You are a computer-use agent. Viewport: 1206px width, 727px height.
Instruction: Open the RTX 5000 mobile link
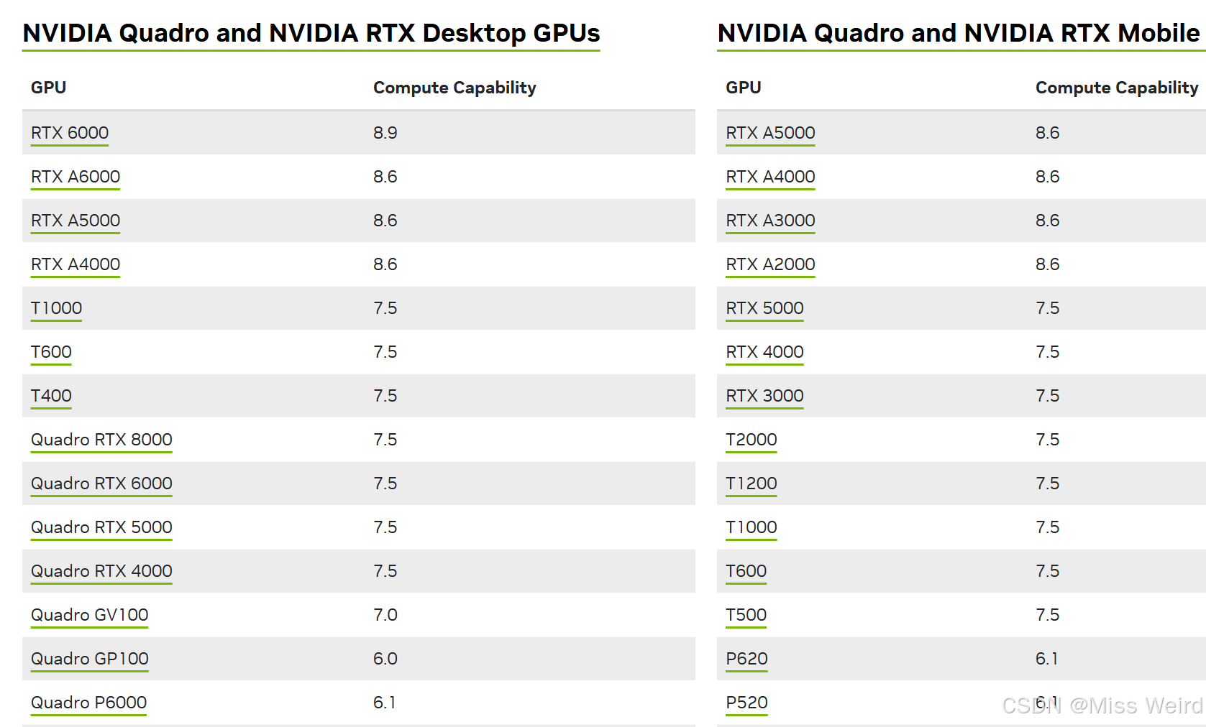coord(764,308)
